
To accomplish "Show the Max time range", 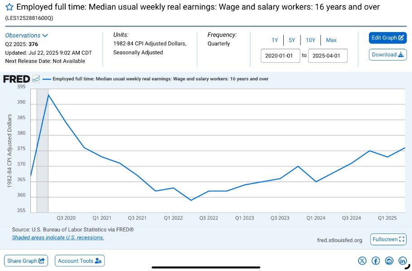I will [331, 40].
